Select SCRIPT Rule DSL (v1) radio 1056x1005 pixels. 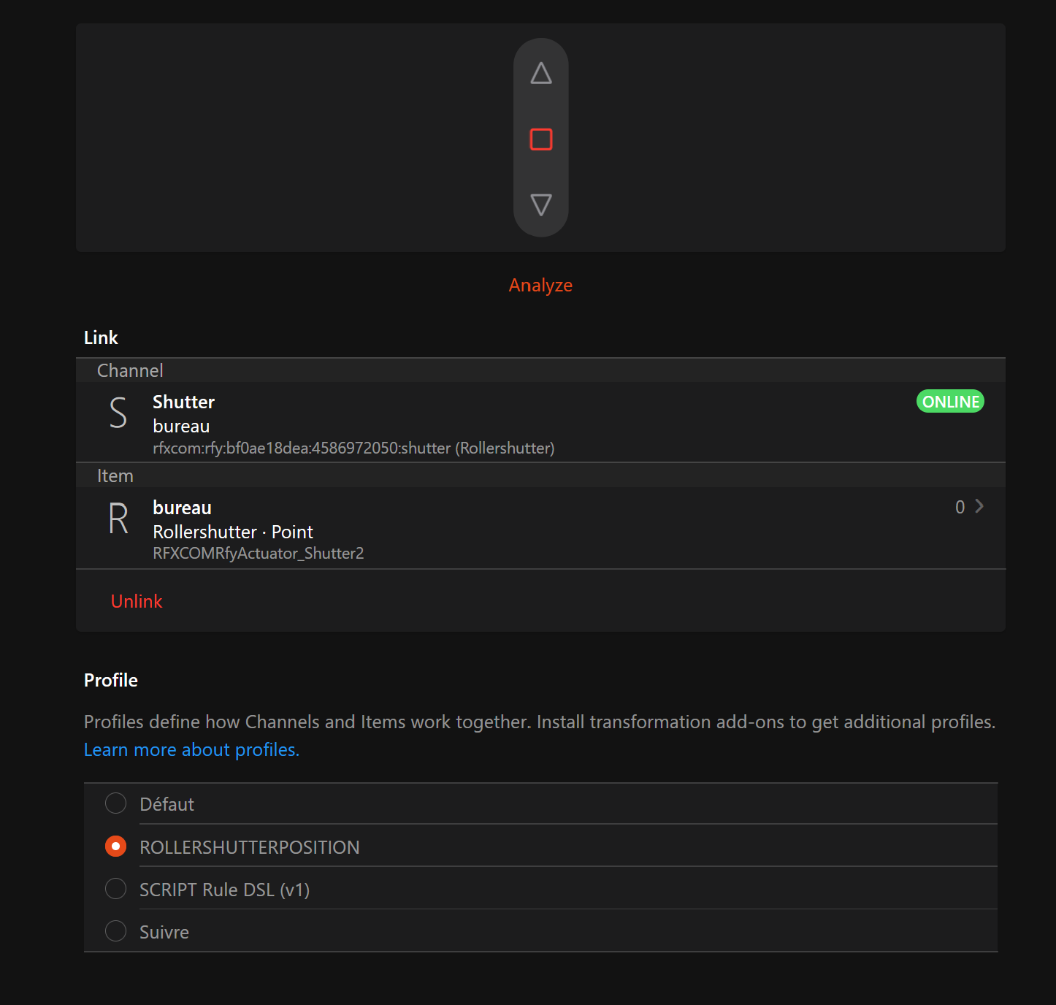(115, 889)
